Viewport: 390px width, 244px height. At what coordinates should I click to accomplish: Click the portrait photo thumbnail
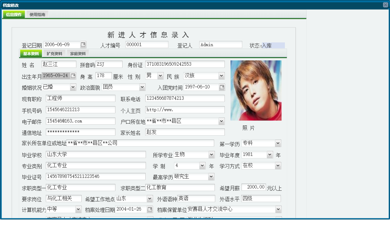click(x=256, y=91)
